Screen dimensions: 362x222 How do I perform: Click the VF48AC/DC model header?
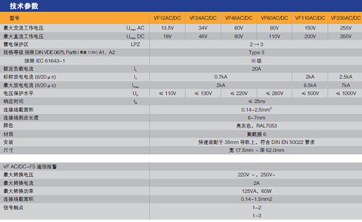click(239, 18)
